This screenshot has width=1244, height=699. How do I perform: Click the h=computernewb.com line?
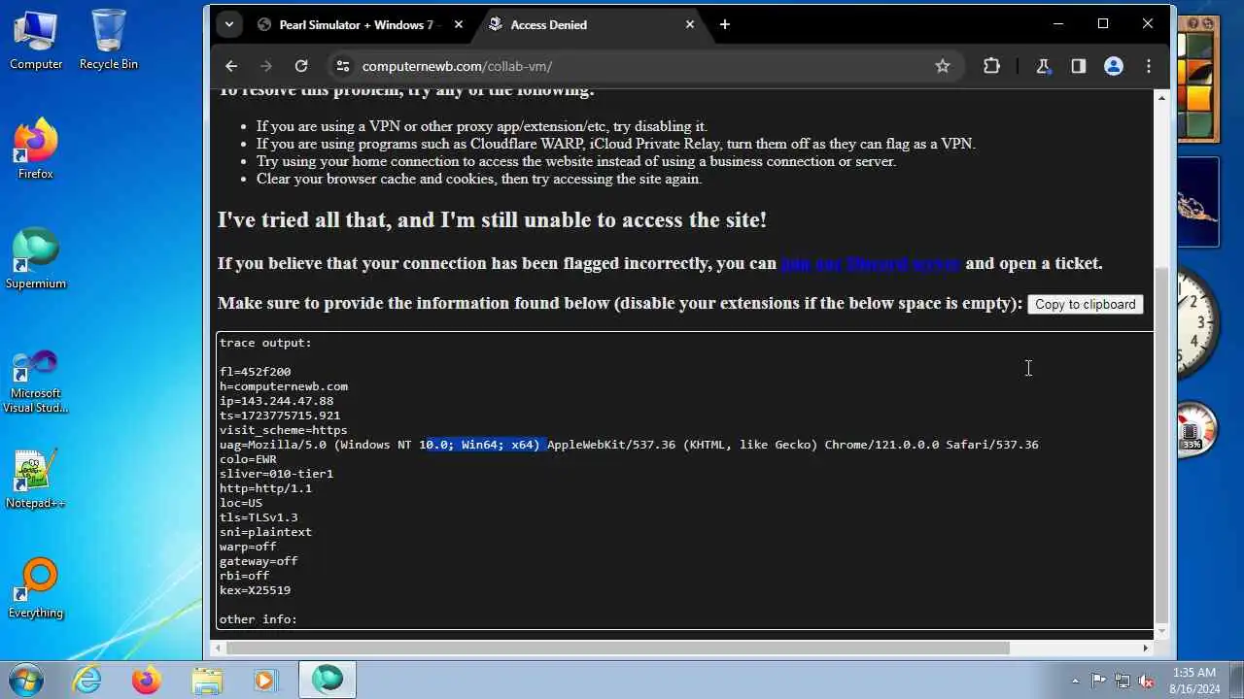(x=284, y=386)
